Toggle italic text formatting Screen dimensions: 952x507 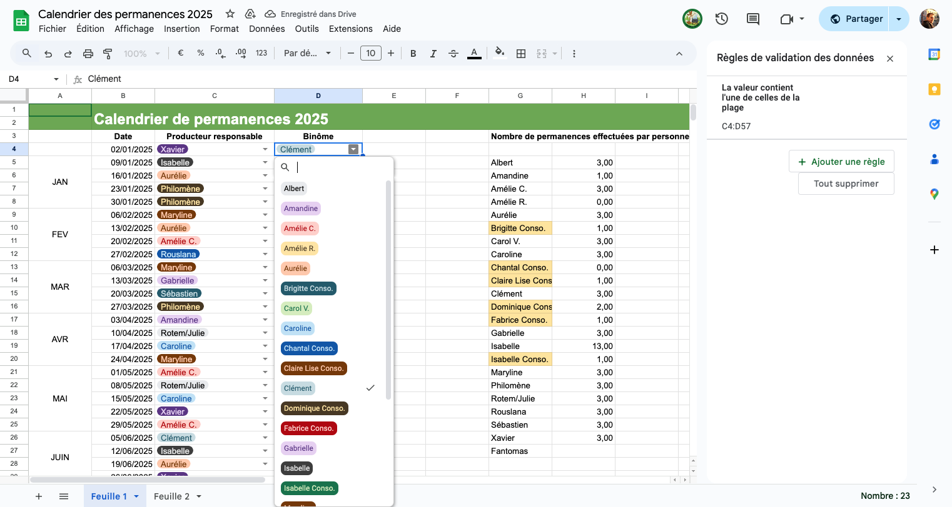(x=433, y=54)
